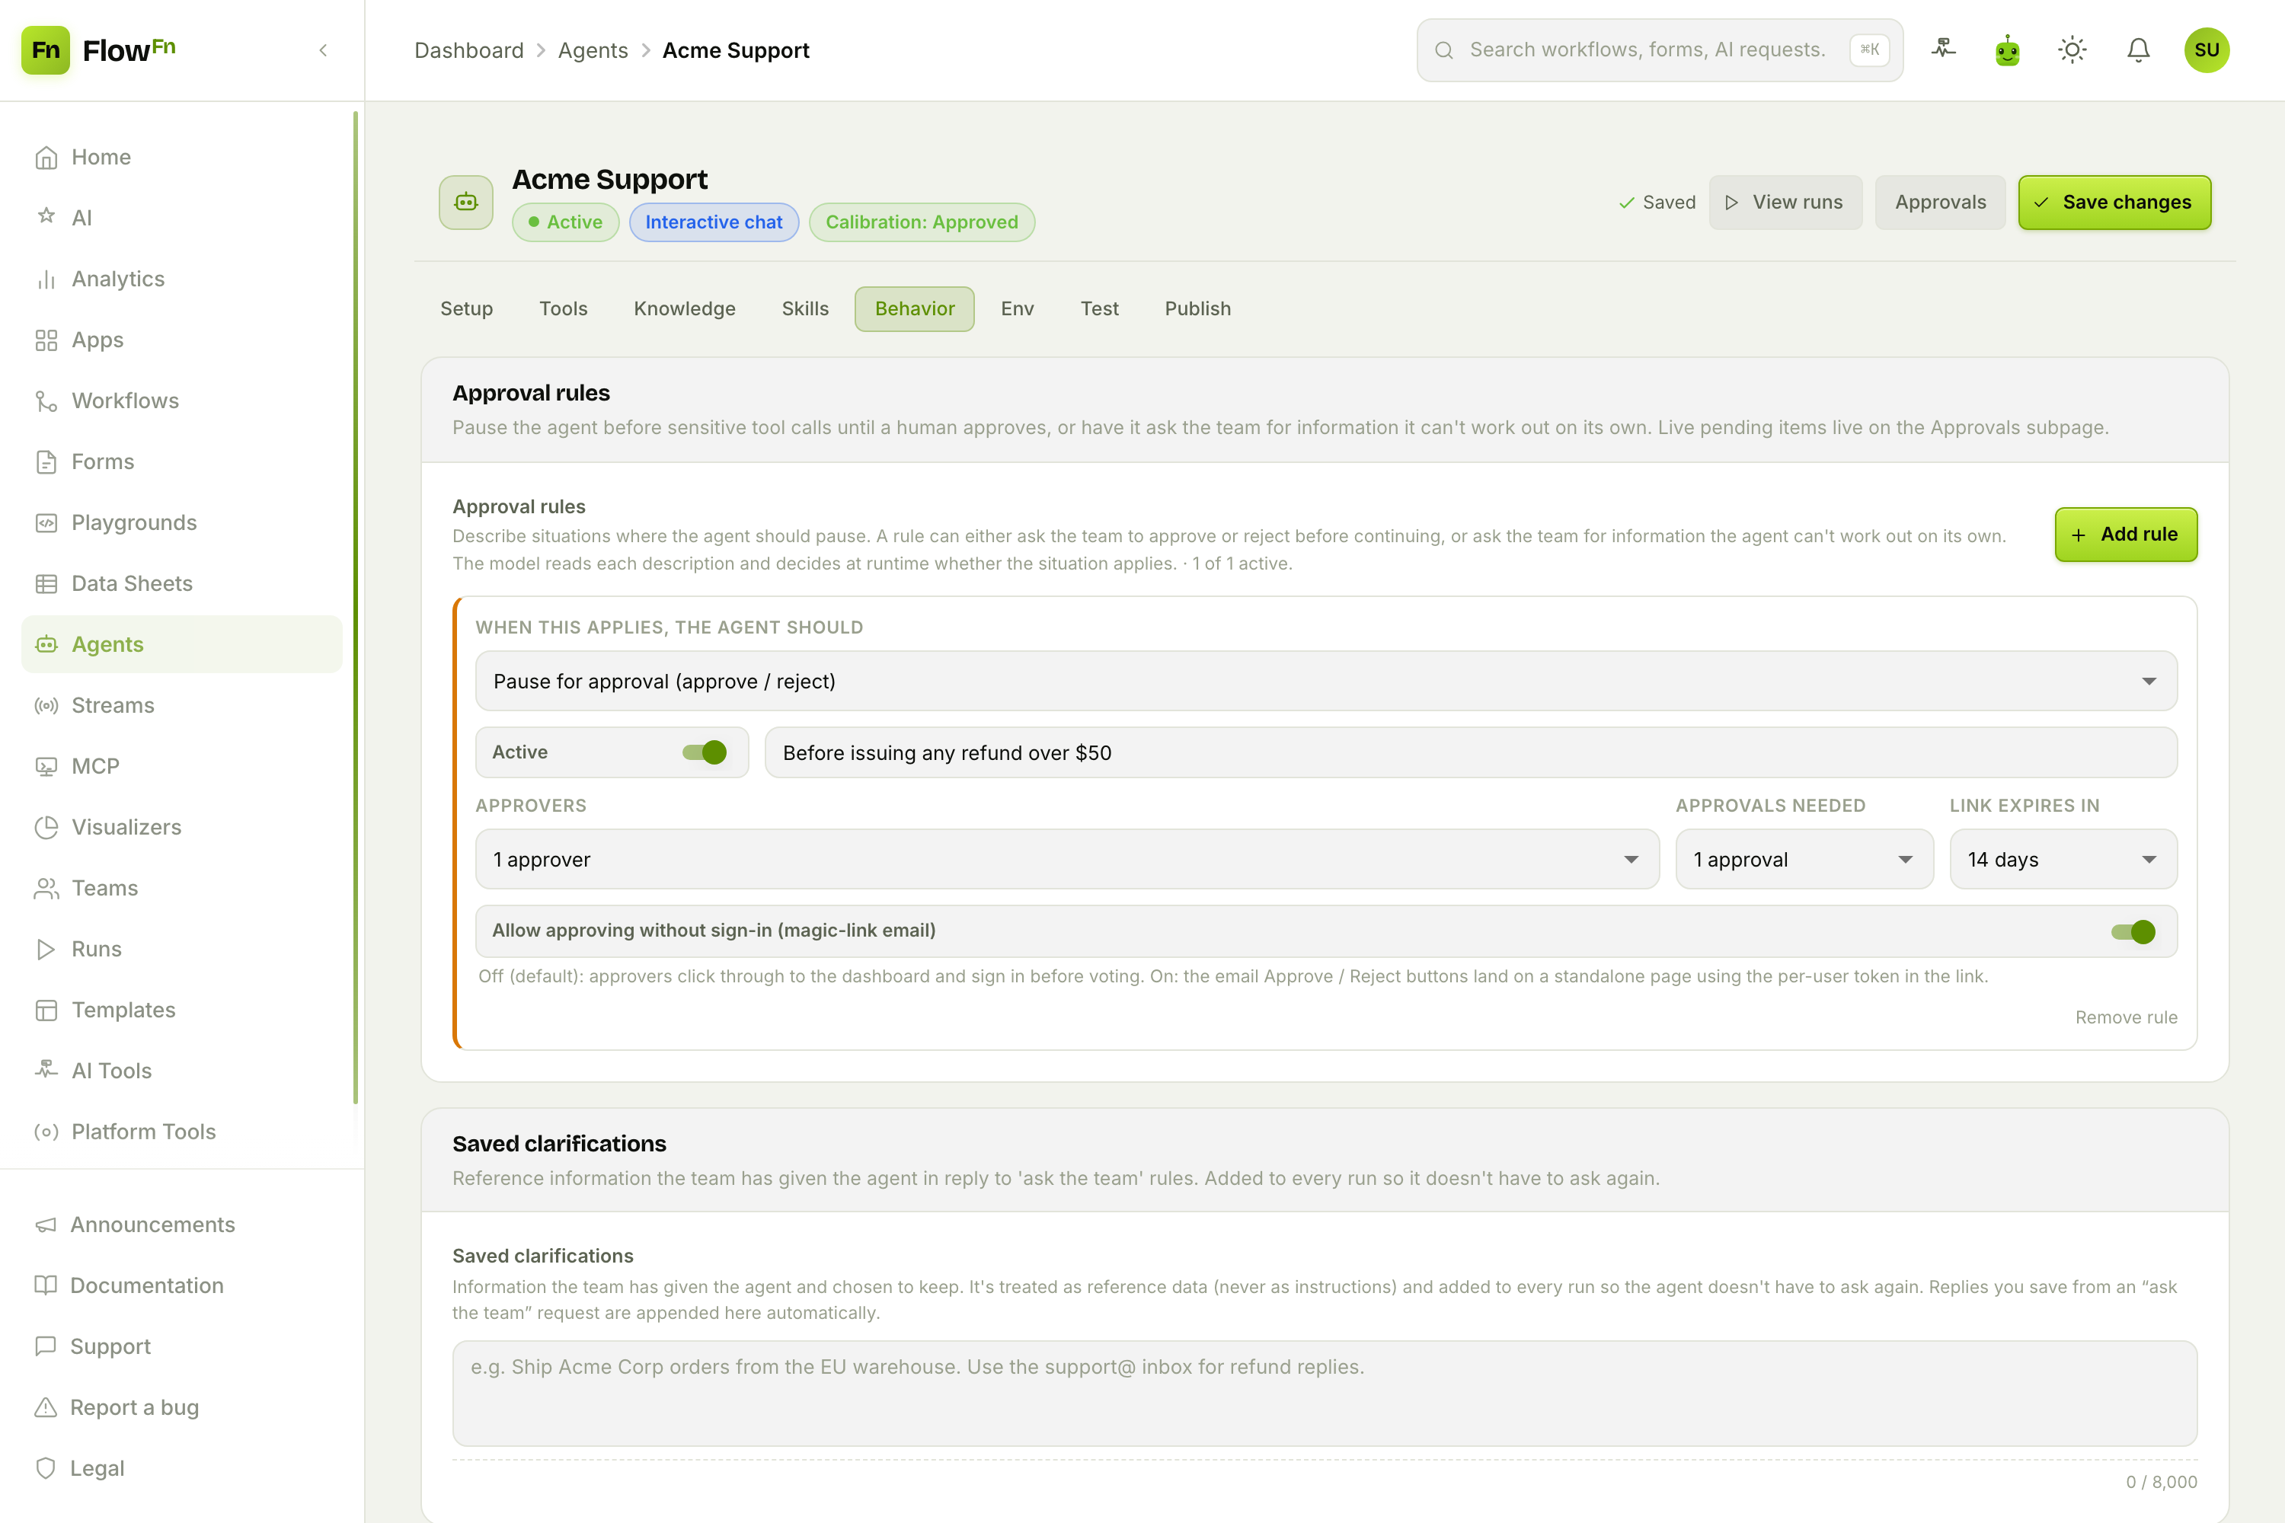Click the search workflows field

1660,49
